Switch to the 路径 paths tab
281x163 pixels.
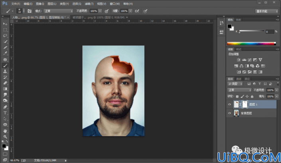247,79
